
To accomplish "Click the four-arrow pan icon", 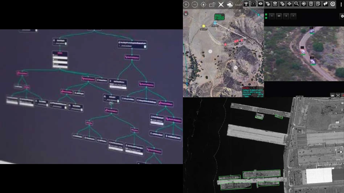I will pyautogui.click(x=289, y=4).
